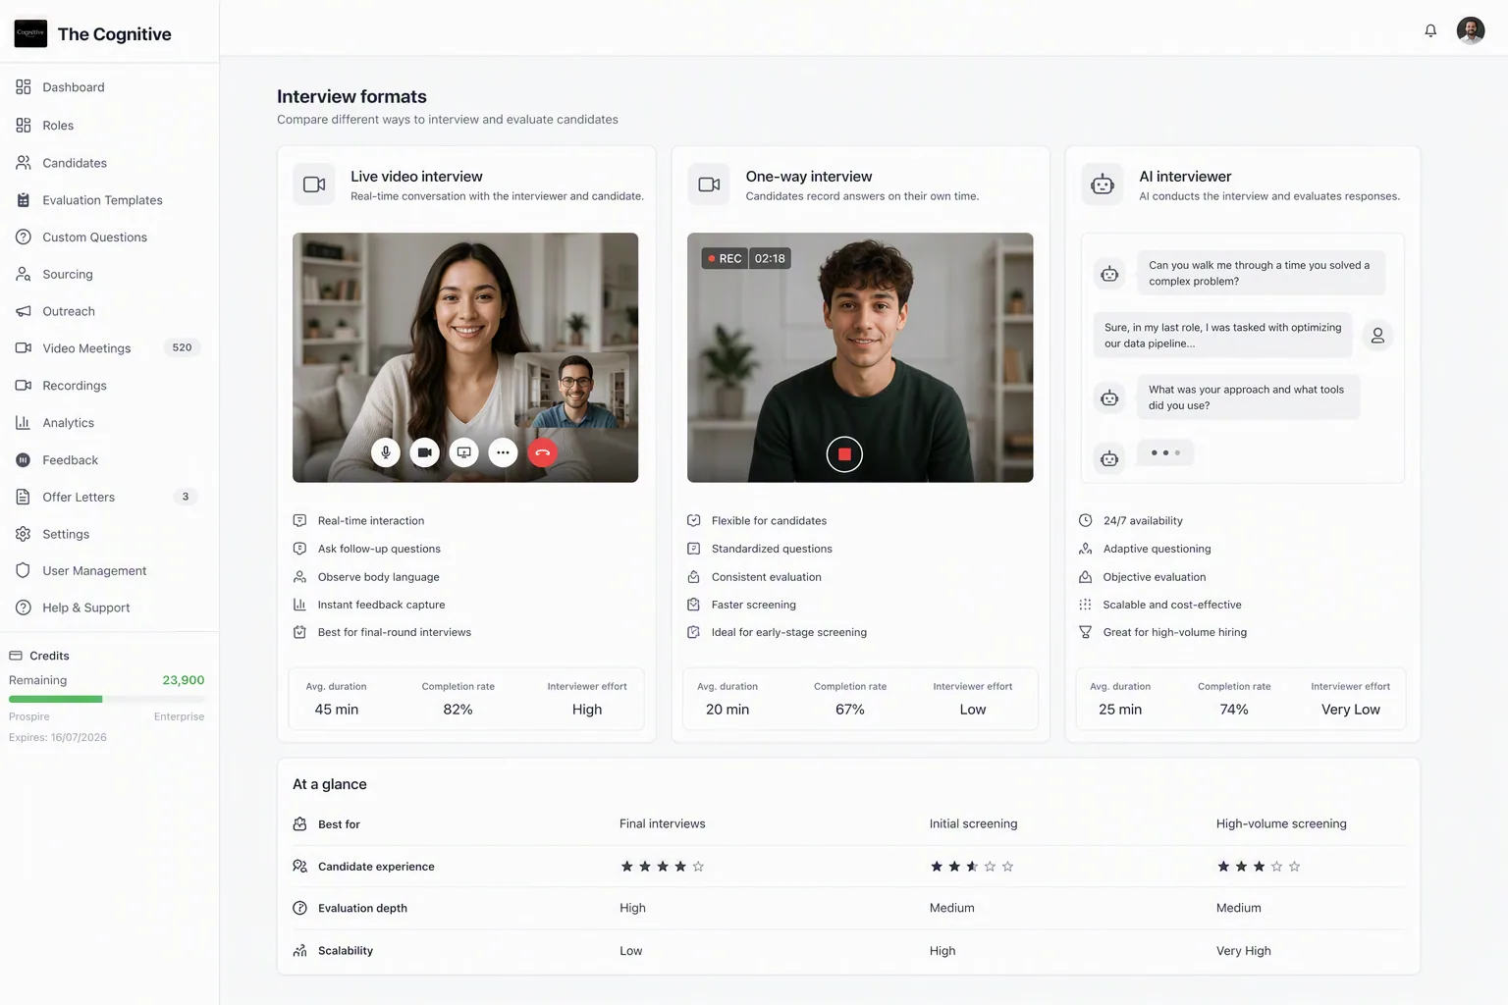Click the '23,900' credits value

184,680
